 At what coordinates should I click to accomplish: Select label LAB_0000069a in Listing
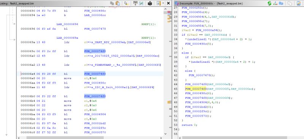click(67, 38)
